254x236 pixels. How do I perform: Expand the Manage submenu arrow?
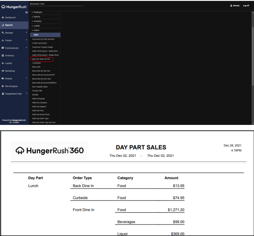point(27,32)
